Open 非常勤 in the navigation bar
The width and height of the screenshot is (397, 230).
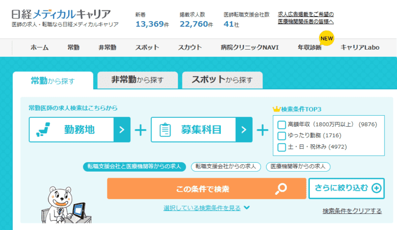(108, 48)
